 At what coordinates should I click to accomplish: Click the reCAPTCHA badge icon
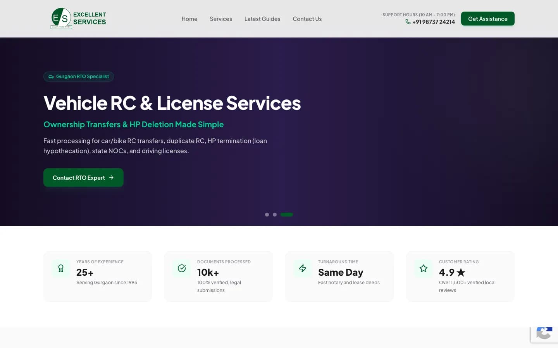pyautogui.click(x=544, y=333)
